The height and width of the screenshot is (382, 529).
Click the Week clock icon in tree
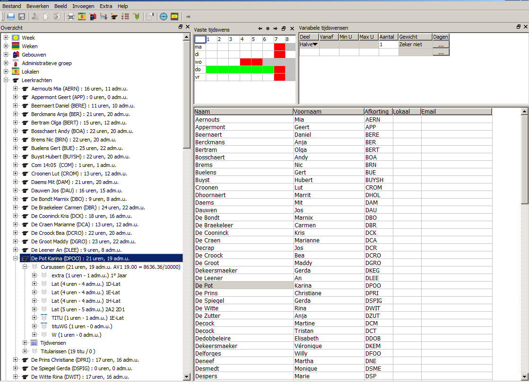16,37
